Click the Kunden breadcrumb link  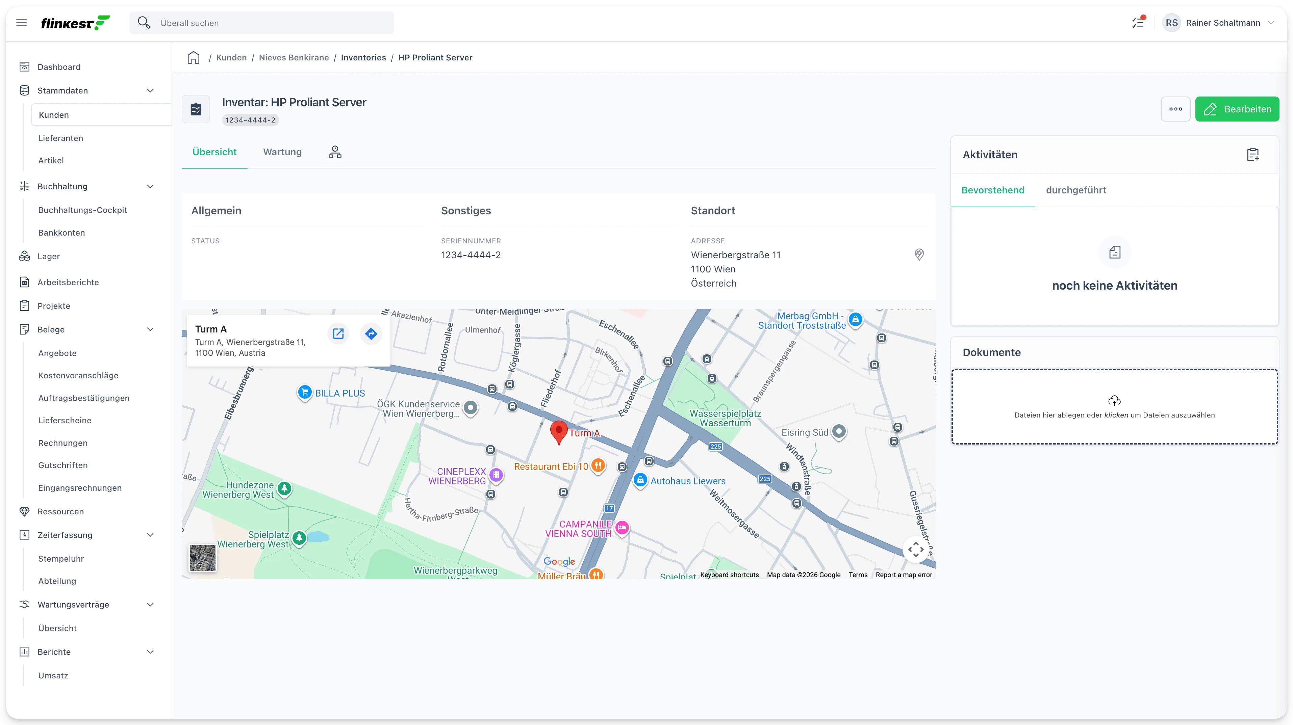click(x=231, y=58)
